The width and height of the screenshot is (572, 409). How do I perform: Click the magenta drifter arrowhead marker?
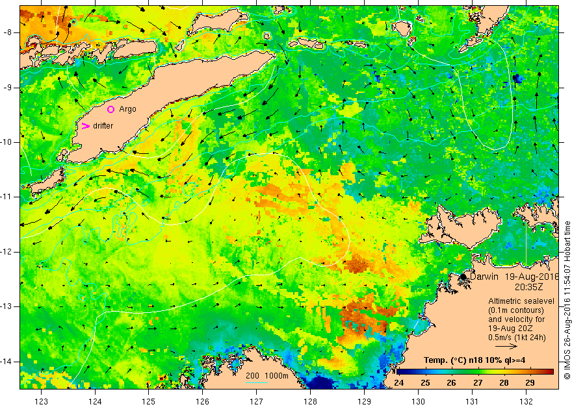pos(85,126)
